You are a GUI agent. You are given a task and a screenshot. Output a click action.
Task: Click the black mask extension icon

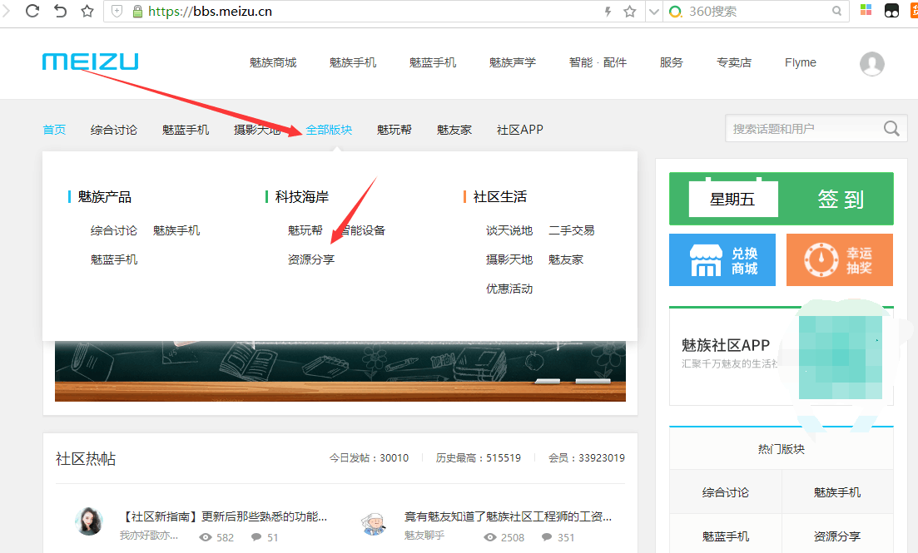(x=891, y=11)
